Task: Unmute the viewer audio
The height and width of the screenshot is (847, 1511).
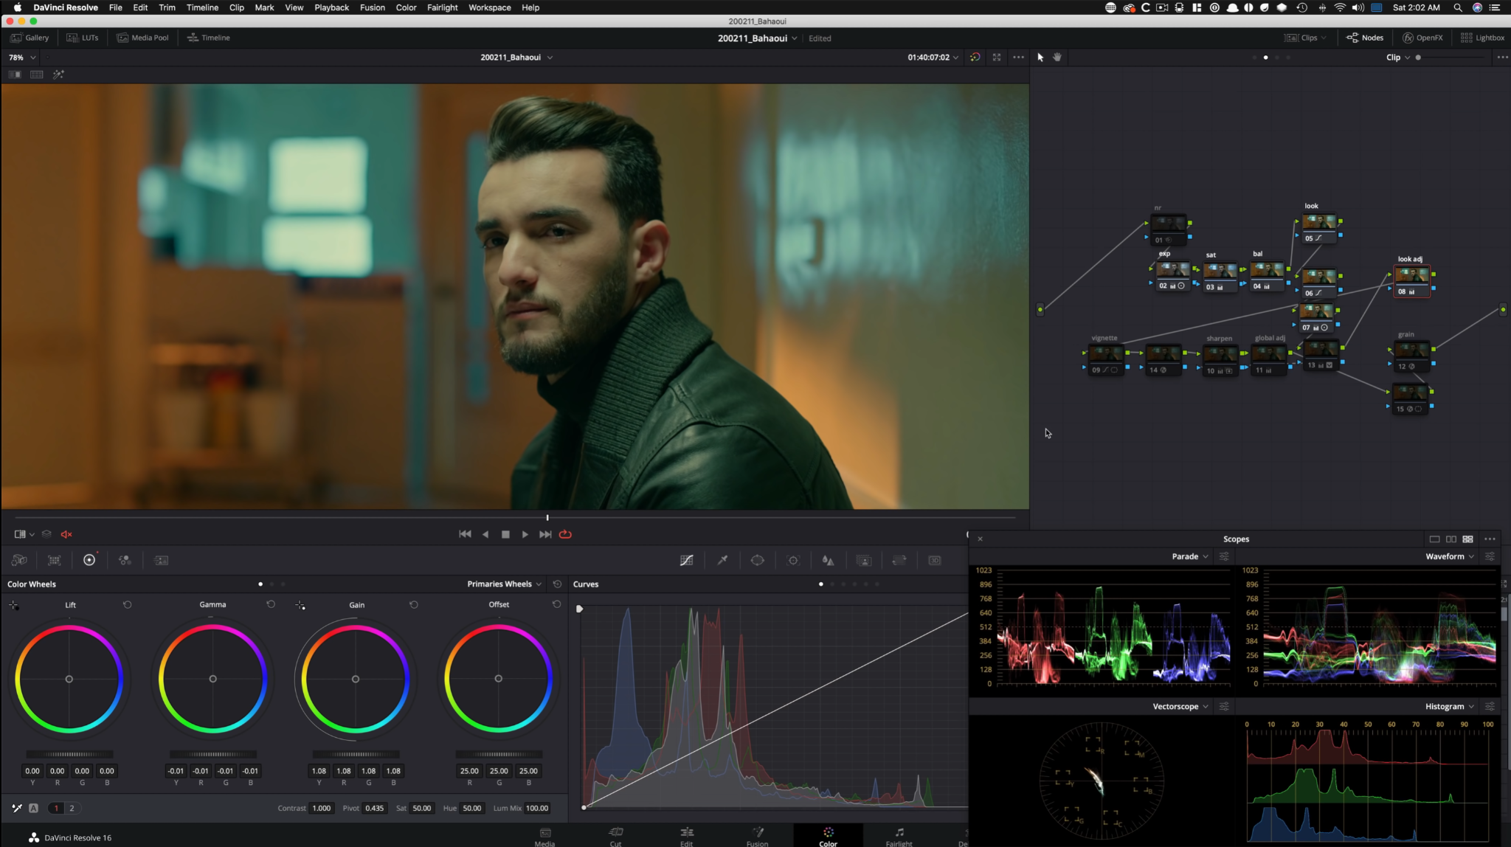Action: coord(66,534)
